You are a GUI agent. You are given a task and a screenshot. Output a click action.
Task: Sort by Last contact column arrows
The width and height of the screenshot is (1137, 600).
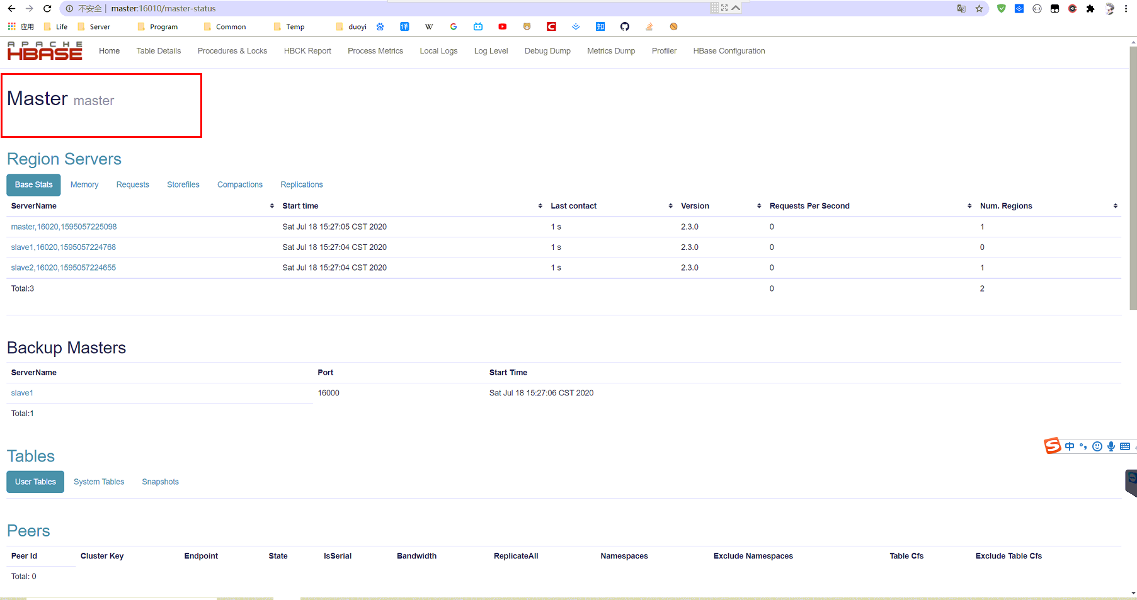coord(670,206)
